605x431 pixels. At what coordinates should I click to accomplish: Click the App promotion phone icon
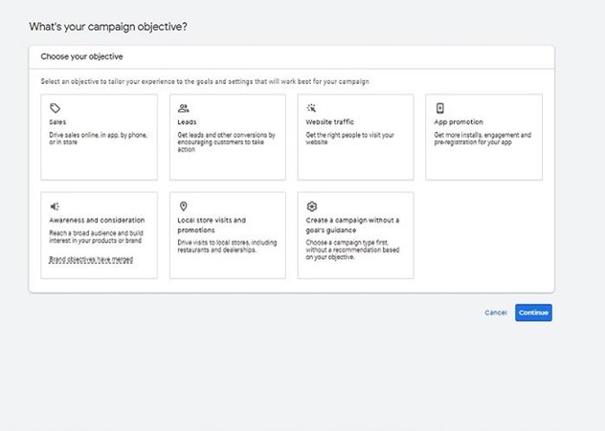(439, 109)
